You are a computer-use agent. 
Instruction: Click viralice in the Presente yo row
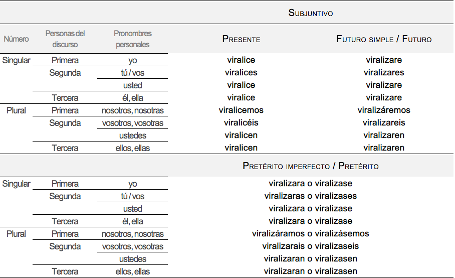(x=241, y=60)
